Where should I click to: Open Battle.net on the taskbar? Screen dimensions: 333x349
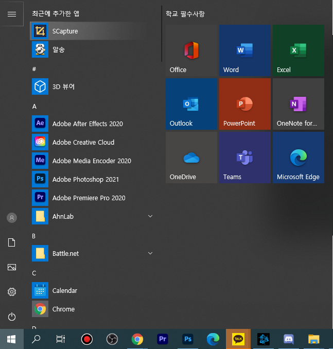click(264, 339)
